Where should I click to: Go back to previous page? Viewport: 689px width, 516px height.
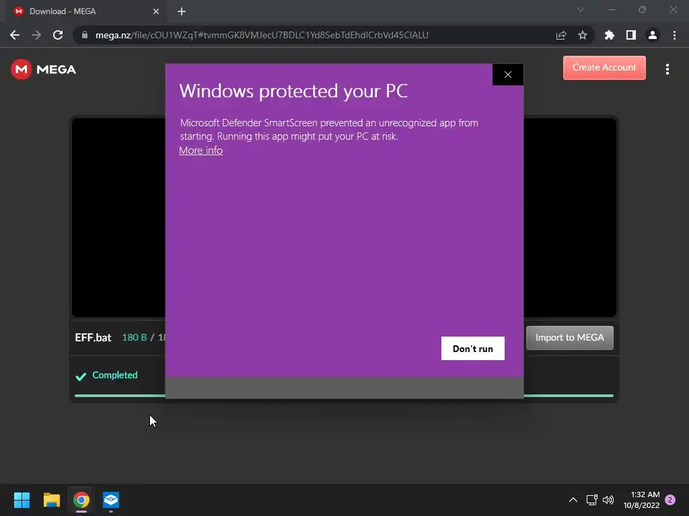click(x=15, y=35)
